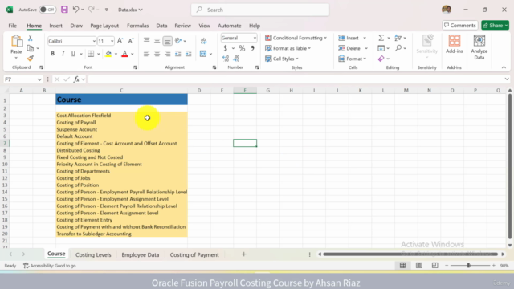Click the Copy icon

(31, 48)
